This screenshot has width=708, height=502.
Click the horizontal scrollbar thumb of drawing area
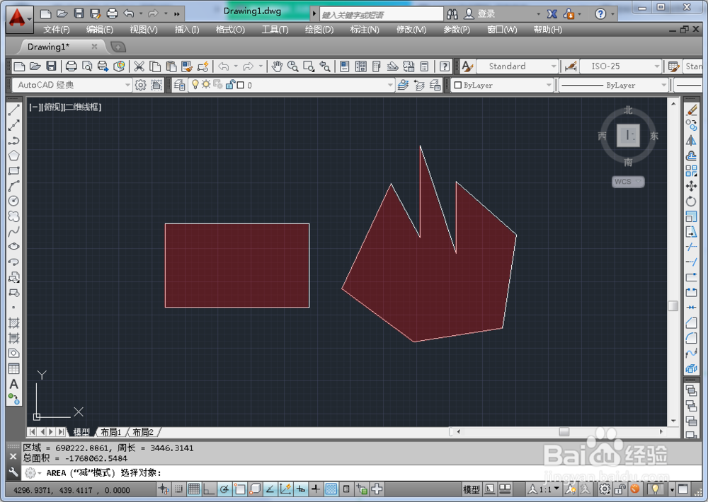point(564,432)
